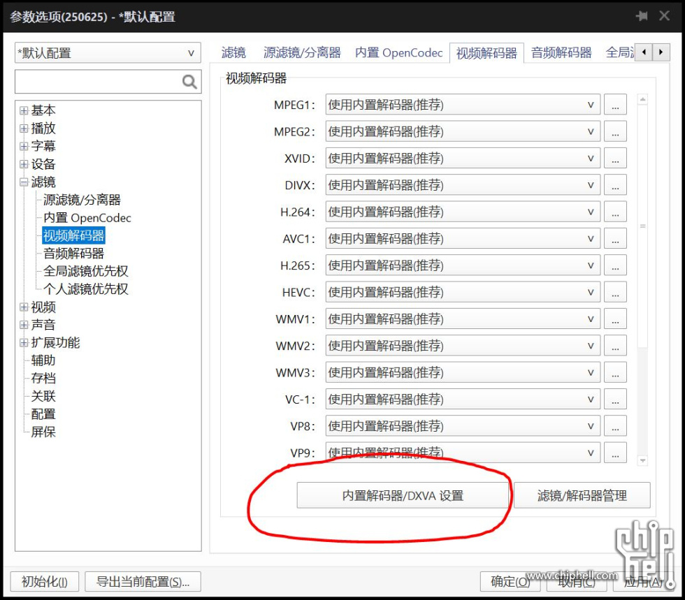Image resolution: width=685 pixels, height=600 pixels.
Task: Collapse the 滤镜 tree node
Action: 24,182
